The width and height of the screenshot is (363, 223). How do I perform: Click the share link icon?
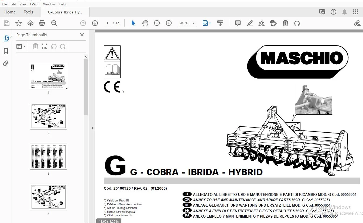[x=357, y=23]
